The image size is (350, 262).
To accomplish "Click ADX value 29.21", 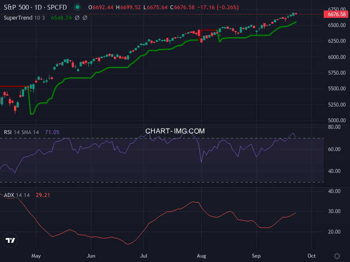I will (43, 195).
